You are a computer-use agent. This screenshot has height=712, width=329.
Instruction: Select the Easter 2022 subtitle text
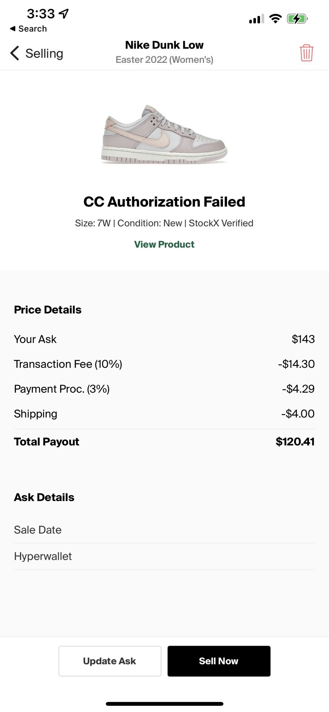click(x=164, y=59)
